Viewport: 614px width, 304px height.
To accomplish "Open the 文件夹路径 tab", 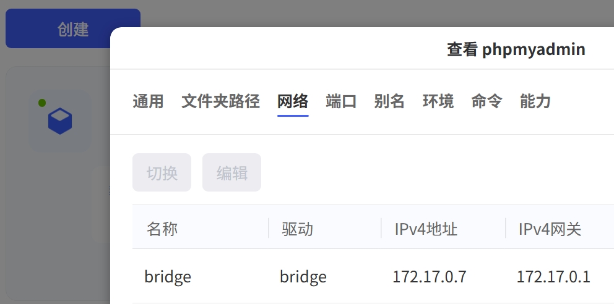I will (220, 101).
